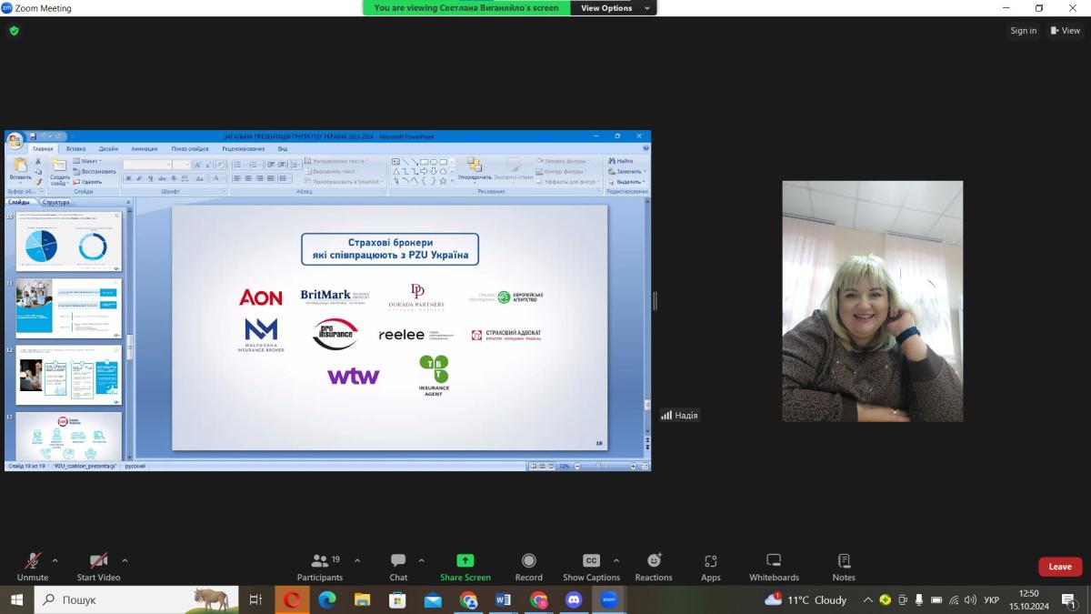Toggle Show Captions
The height and width of the screenshot is (614, 1091).
591,566
